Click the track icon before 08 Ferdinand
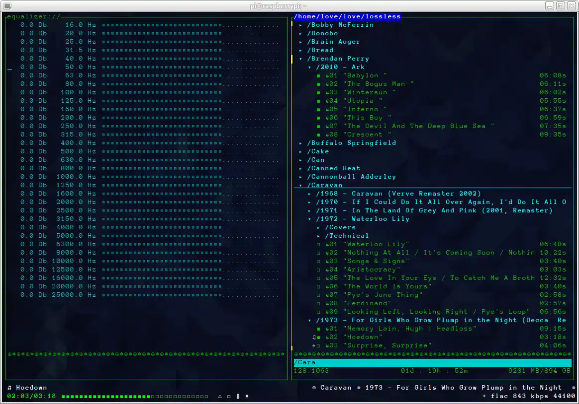The width and height of the screenshot is (579, 404). (x=327, y=303)
